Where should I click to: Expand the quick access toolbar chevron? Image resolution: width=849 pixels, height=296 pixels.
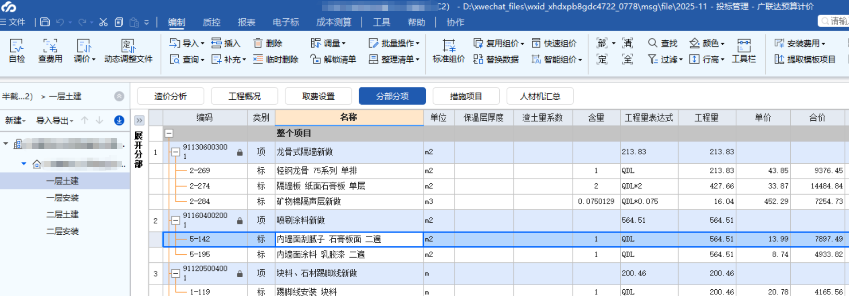tap(146, 22)
